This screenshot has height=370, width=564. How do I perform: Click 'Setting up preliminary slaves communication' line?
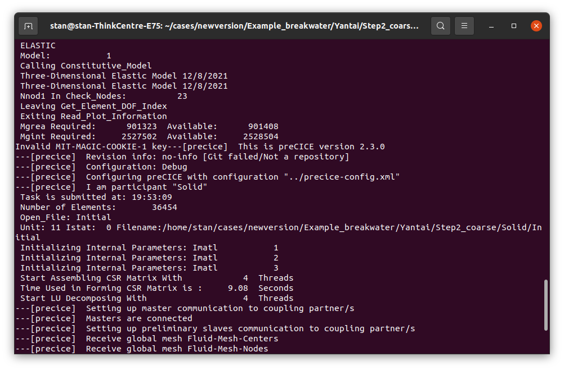[215, 328]
